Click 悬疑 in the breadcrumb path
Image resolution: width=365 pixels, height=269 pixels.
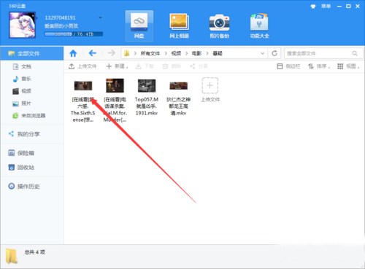click(218, 53)
